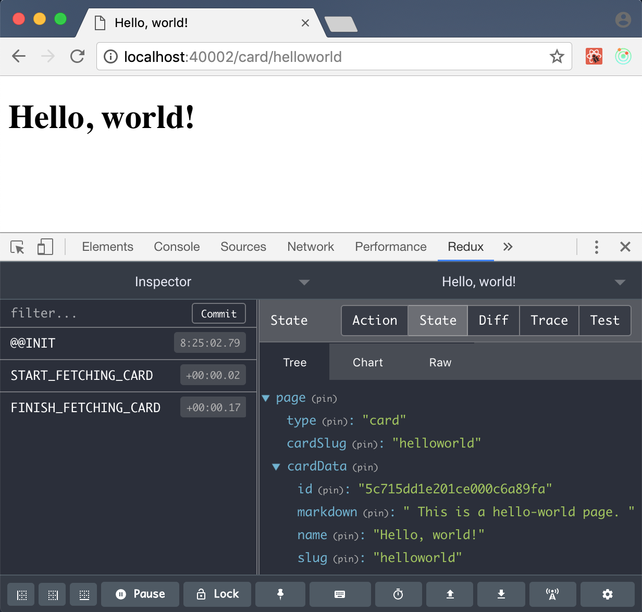This screenshot has height=612, width=642.
Task: Click the +00:00.02 time badge
Action: pos(213,375)
